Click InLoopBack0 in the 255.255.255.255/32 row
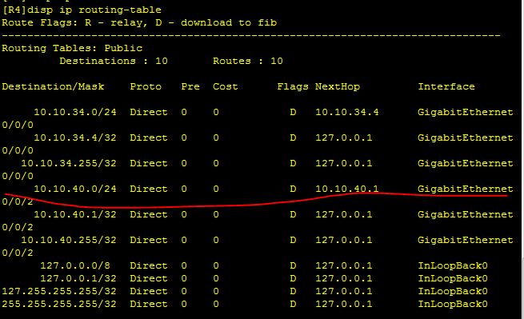 [453, 305]
